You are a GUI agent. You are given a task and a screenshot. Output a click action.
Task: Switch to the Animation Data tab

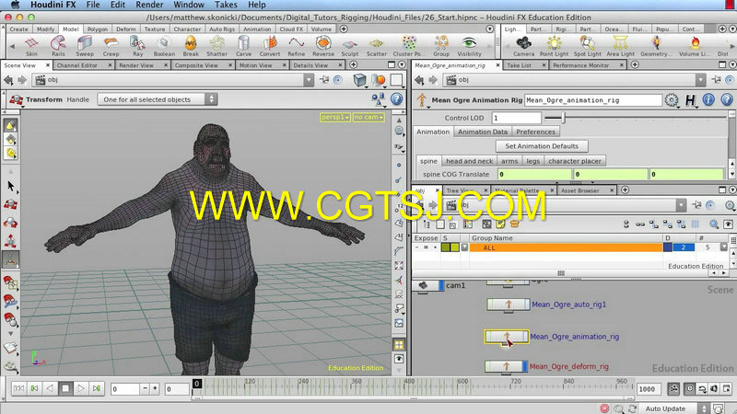coord(483,132)
